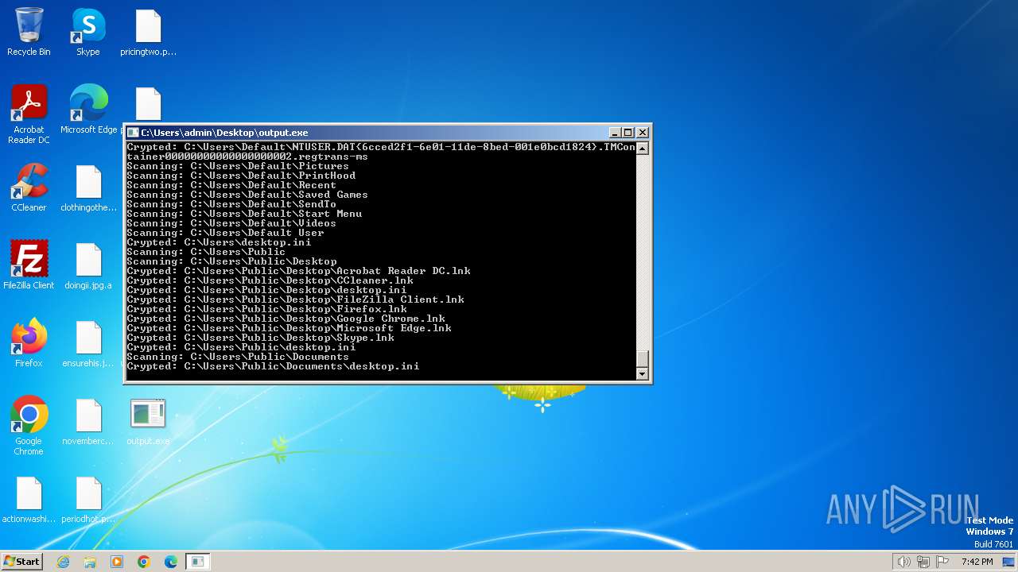The height and width of the screenshot is (572, 1018).
Task: Click the line 'Scanning: C:\Users\Public\Documents'
Action: (x=238, y=357)
